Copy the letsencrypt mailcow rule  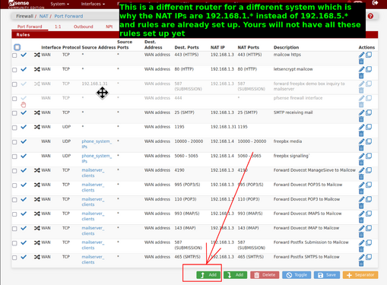click(369, 69)
